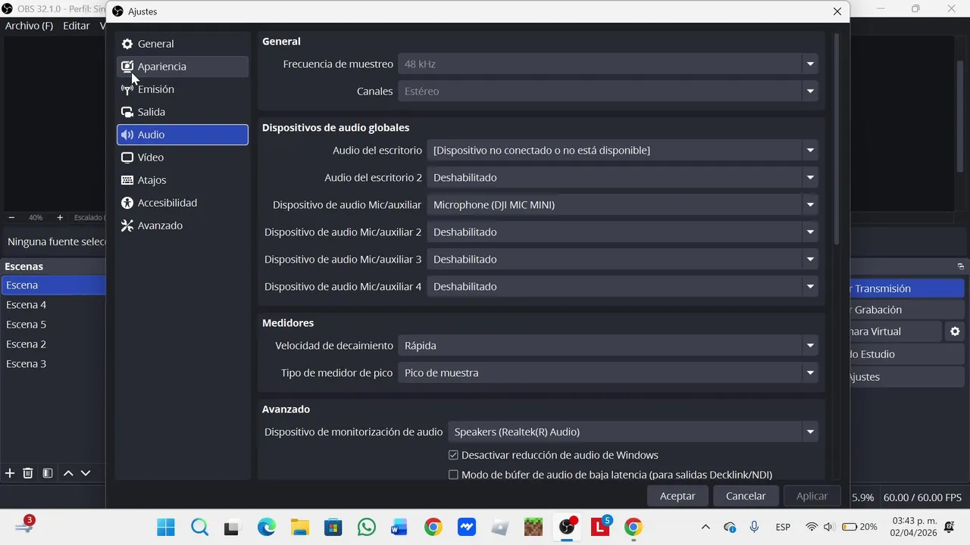The width and height of the screenshot is (970, 545).
Task: Open WhatsApp from the taskbar
Action: point(367,527)
